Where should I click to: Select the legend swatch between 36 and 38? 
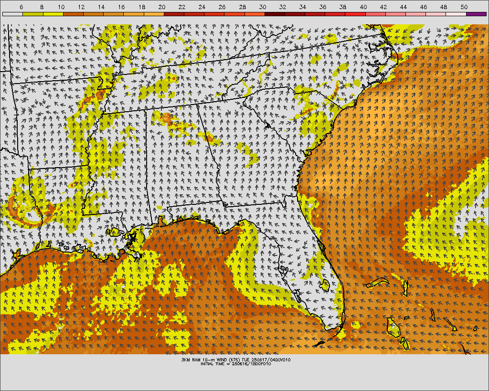point(335,14)
